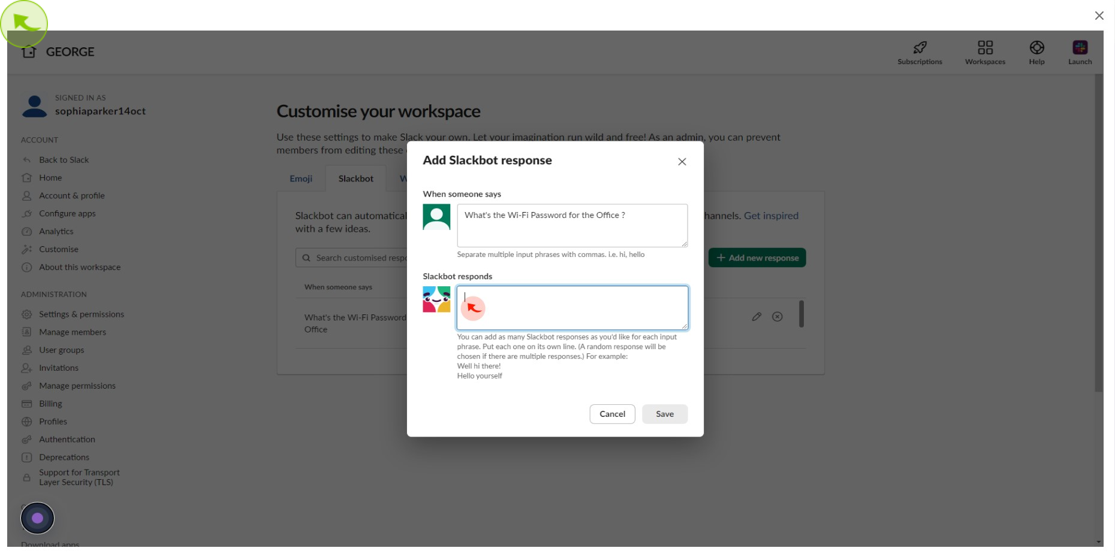Click the Add new response button
The width and height of the screenshot is (1115, 557).
tap(757, 258)
